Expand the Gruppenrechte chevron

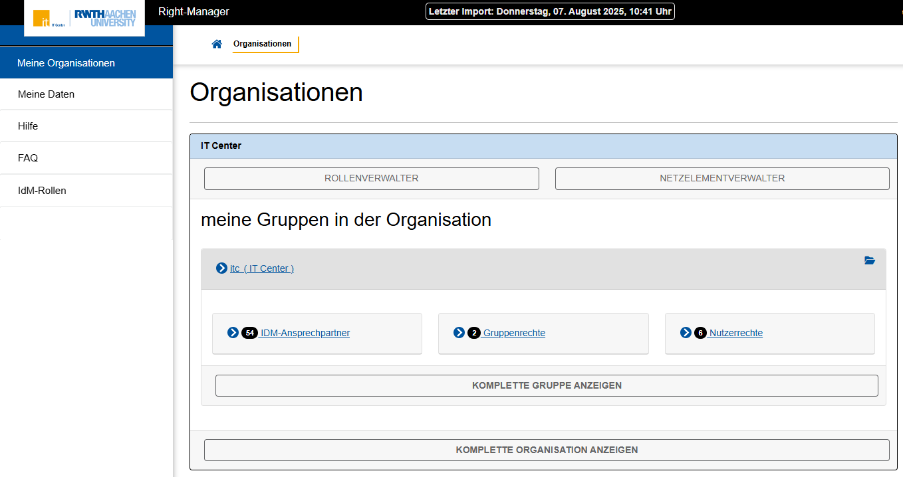[458, 332]
